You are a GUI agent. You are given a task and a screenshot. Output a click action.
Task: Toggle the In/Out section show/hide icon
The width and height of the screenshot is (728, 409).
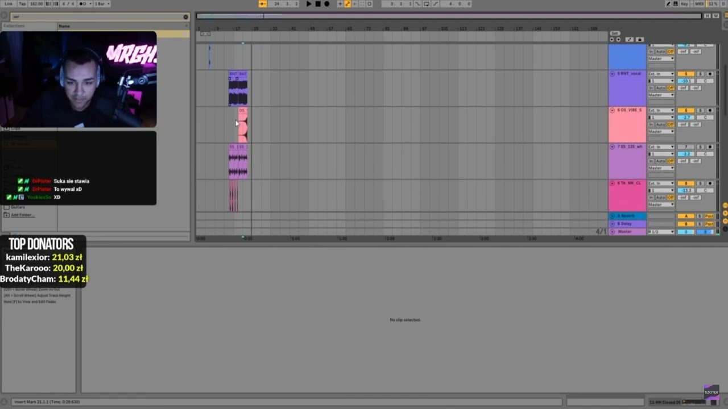tap(725, 205)
